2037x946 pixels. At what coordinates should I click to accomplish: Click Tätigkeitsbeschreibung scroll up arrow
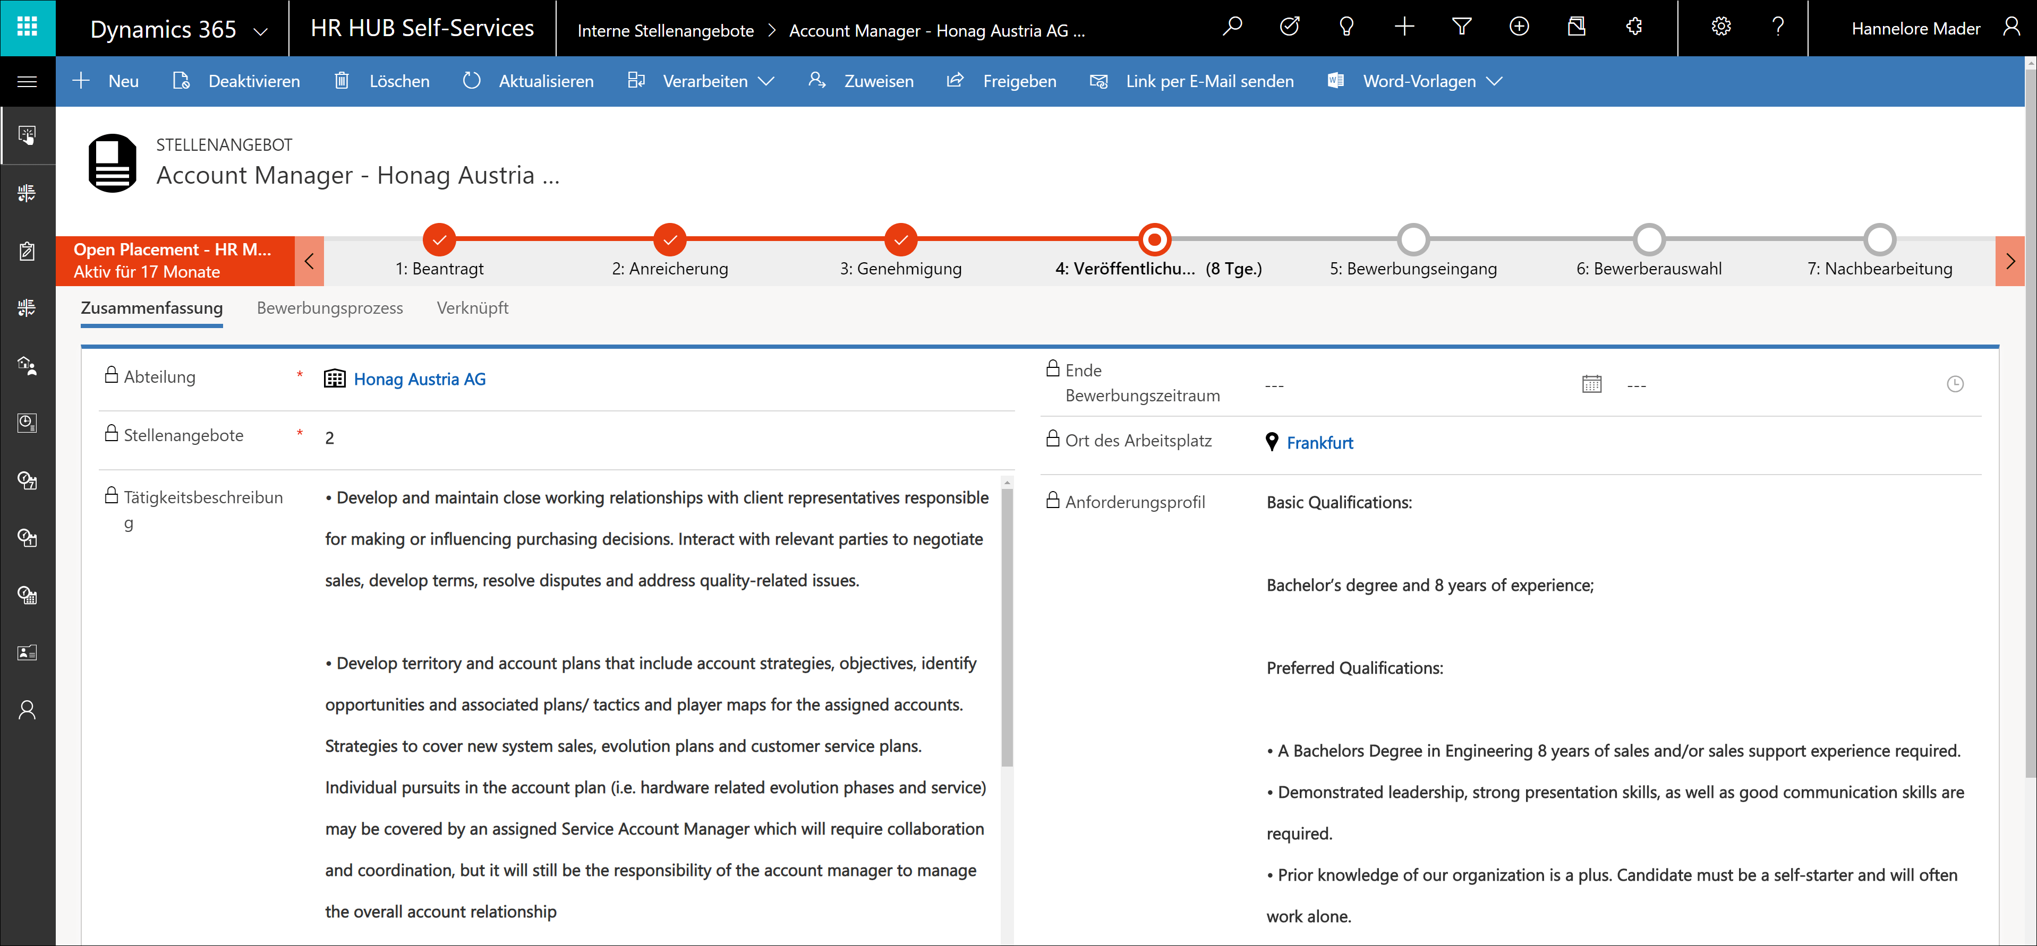click(1007, 482)
